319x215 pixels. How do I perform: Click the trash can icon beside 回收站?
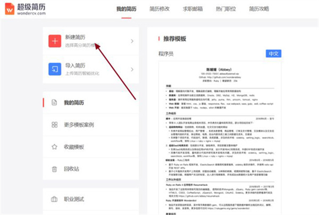click(x=54, y=169)
